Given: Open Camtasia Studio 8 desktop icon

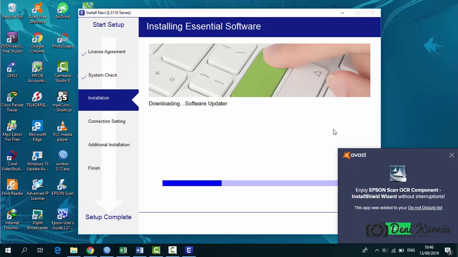Looking at the screenshot, I should tap(63, 72).
